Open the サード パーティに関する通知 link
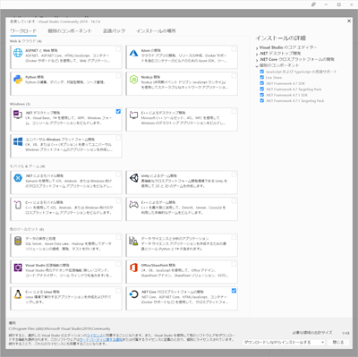Image resolution: width=358 pixels, height=357 pixels. [x=101, y=339]
